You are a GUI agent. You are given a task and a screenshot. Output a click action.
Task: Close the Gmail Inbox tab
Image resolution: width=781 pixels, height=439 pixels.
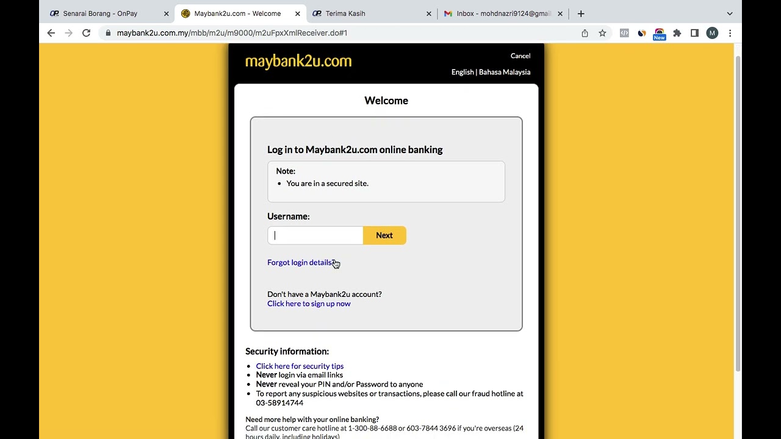click(560, 13)
